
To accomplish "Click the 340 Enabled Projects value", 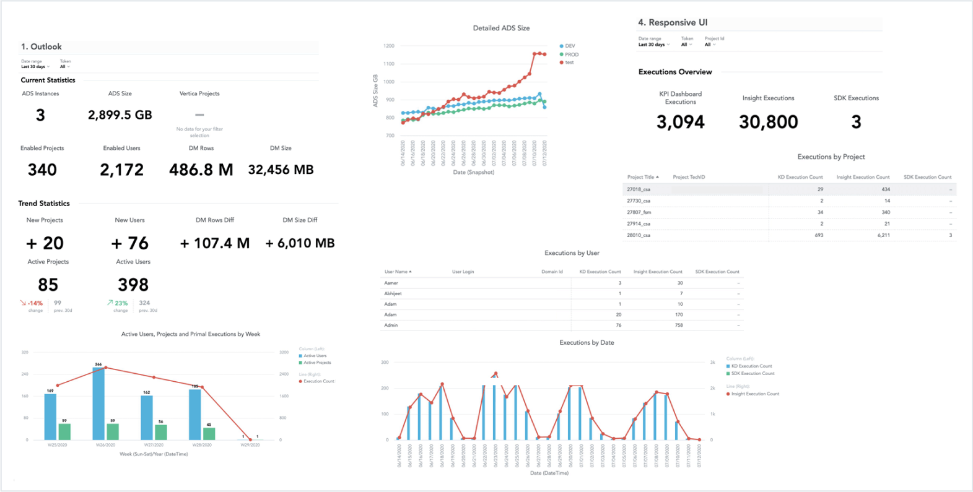I will tap(42, 170).
